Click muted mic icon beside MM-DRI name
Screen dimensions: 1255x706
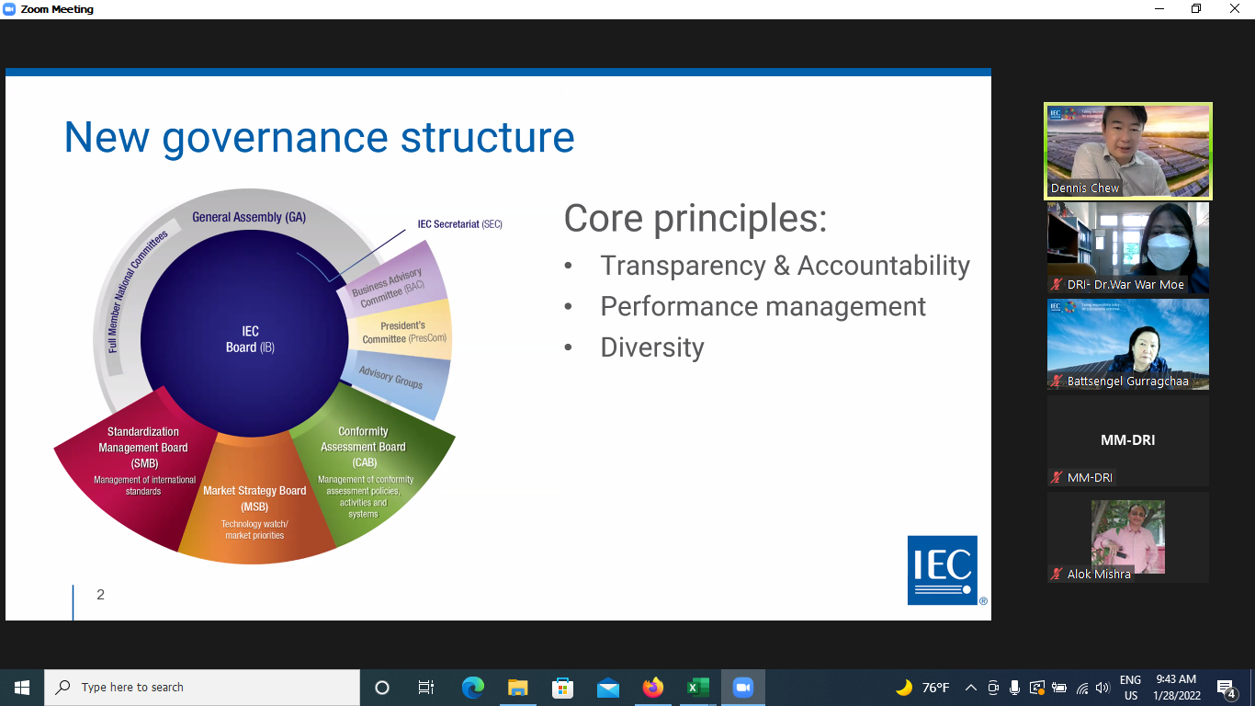(x=1057, y=478)
